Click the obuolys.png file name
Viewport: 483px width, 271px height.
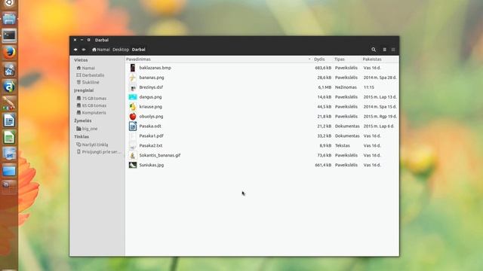(151, 117)
